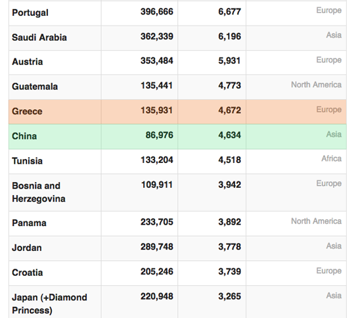
Task: Click the Guatemala country name
Action: [35, 87]
